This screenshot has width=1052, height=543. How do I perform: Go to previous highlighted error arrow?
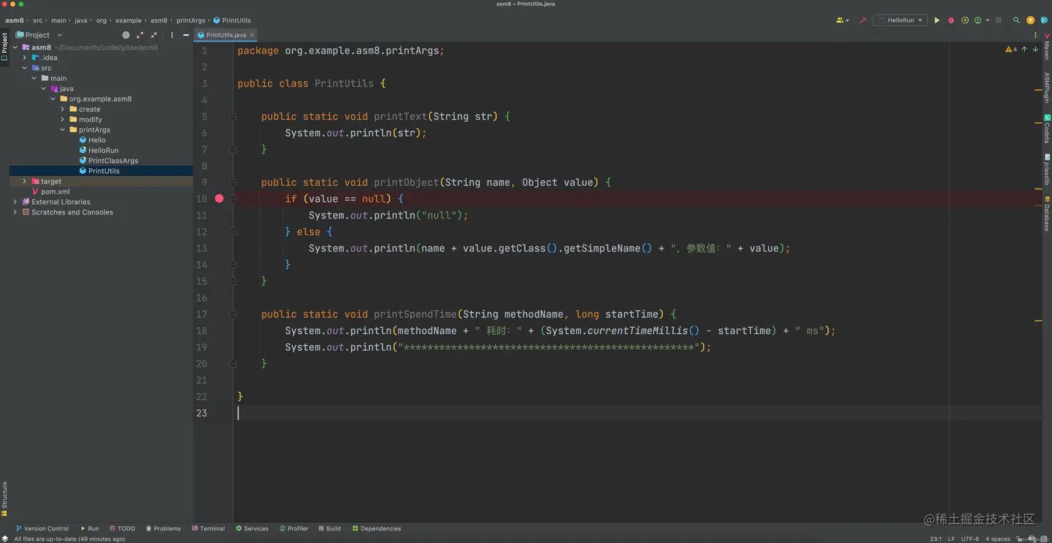coord(1024,49)
